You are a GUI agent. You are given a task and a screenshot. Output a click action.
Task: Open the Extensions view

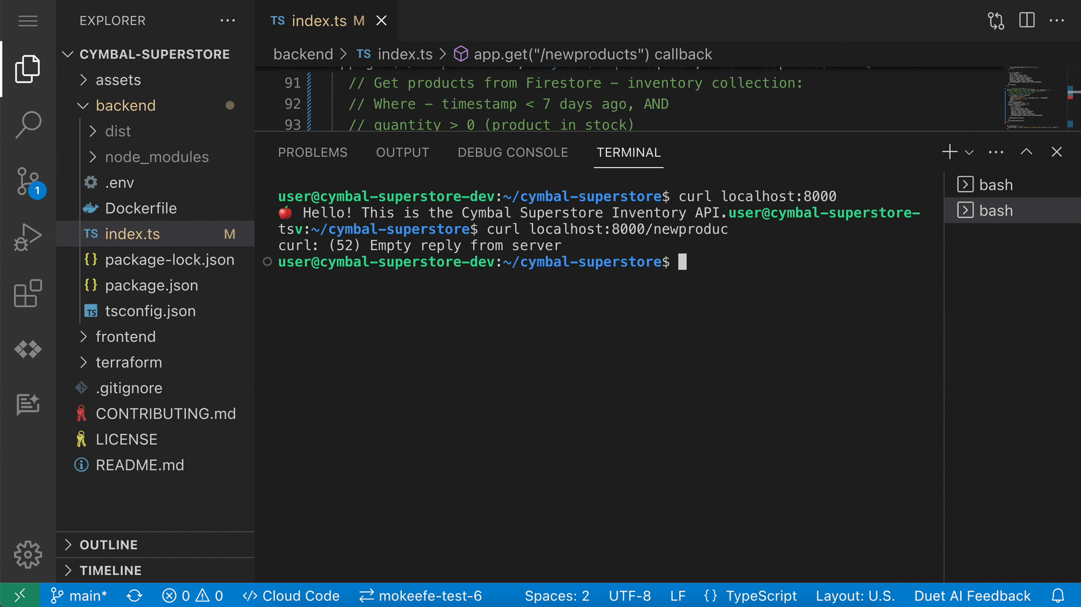tap(28, 293)
